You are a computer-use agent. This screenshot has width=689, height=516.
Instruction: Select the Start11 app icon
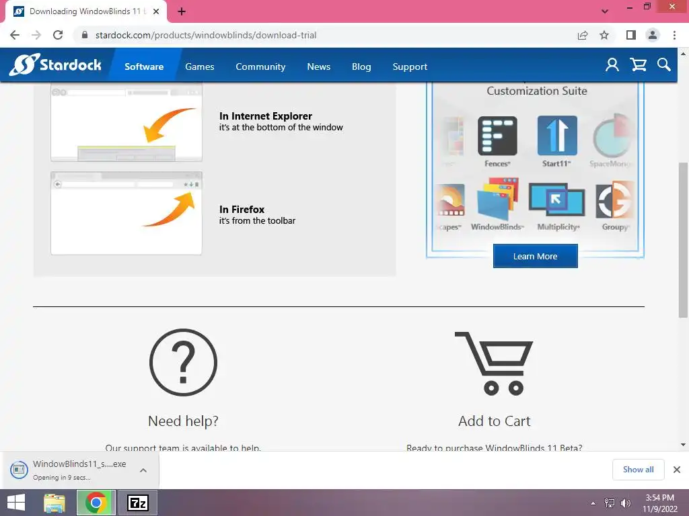point(557,136)
